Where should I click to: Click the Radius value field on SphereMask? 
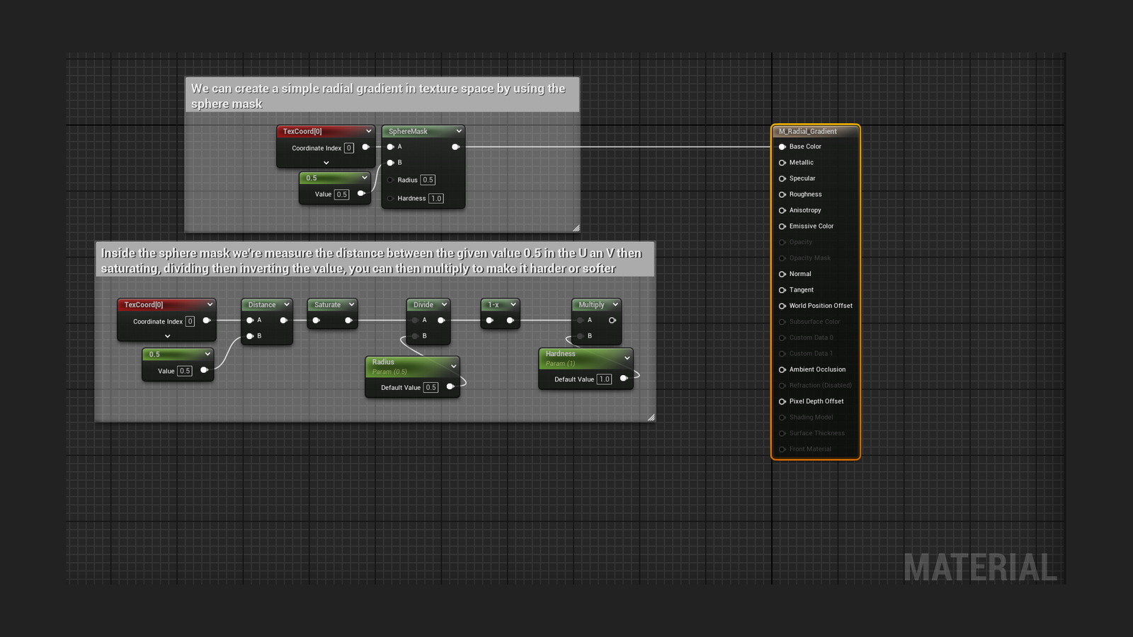click(428, 180)
